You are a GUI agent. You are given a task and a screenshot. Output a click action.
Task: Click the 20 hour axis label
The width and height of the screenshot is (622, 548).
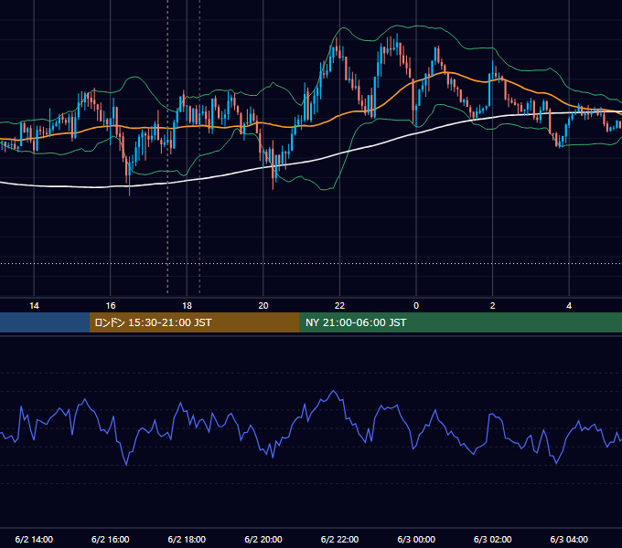(263, 306)
